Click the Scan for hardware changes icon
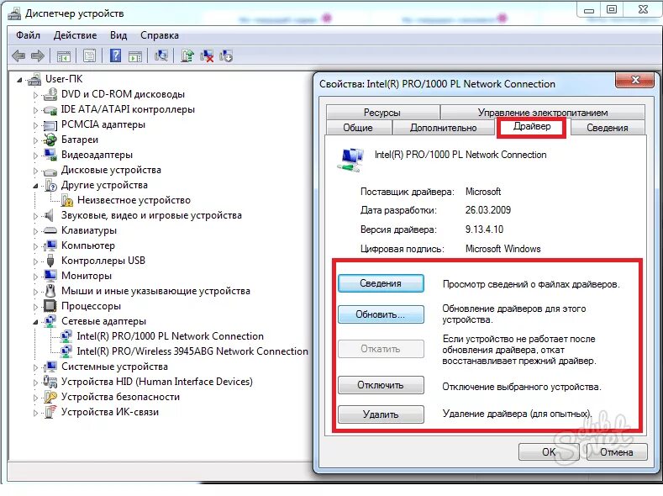This screenshot has height=496, width=663. pos(161,55)
